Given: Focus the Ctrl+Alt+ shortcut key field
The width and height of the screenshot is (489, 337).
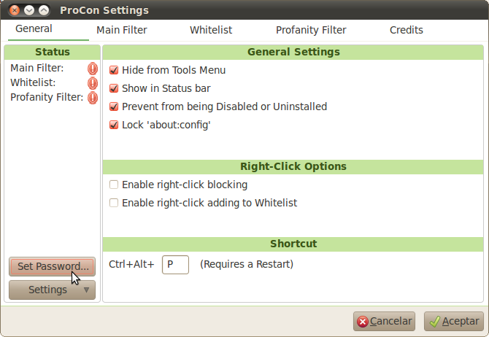Looking at the screenshot, I should click(x=175, y=265).
